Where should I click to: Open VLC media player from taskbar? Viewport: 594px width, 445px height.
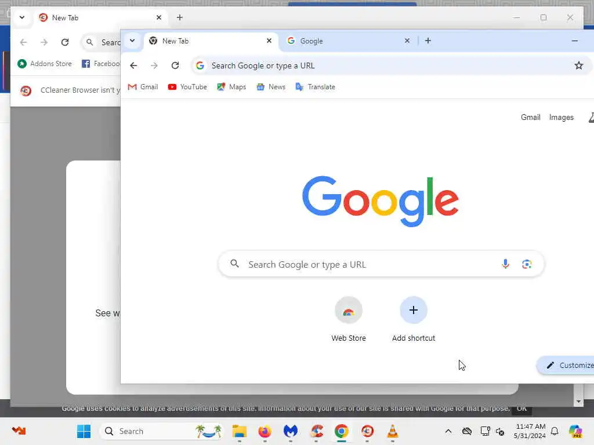(x=393, y=431)
